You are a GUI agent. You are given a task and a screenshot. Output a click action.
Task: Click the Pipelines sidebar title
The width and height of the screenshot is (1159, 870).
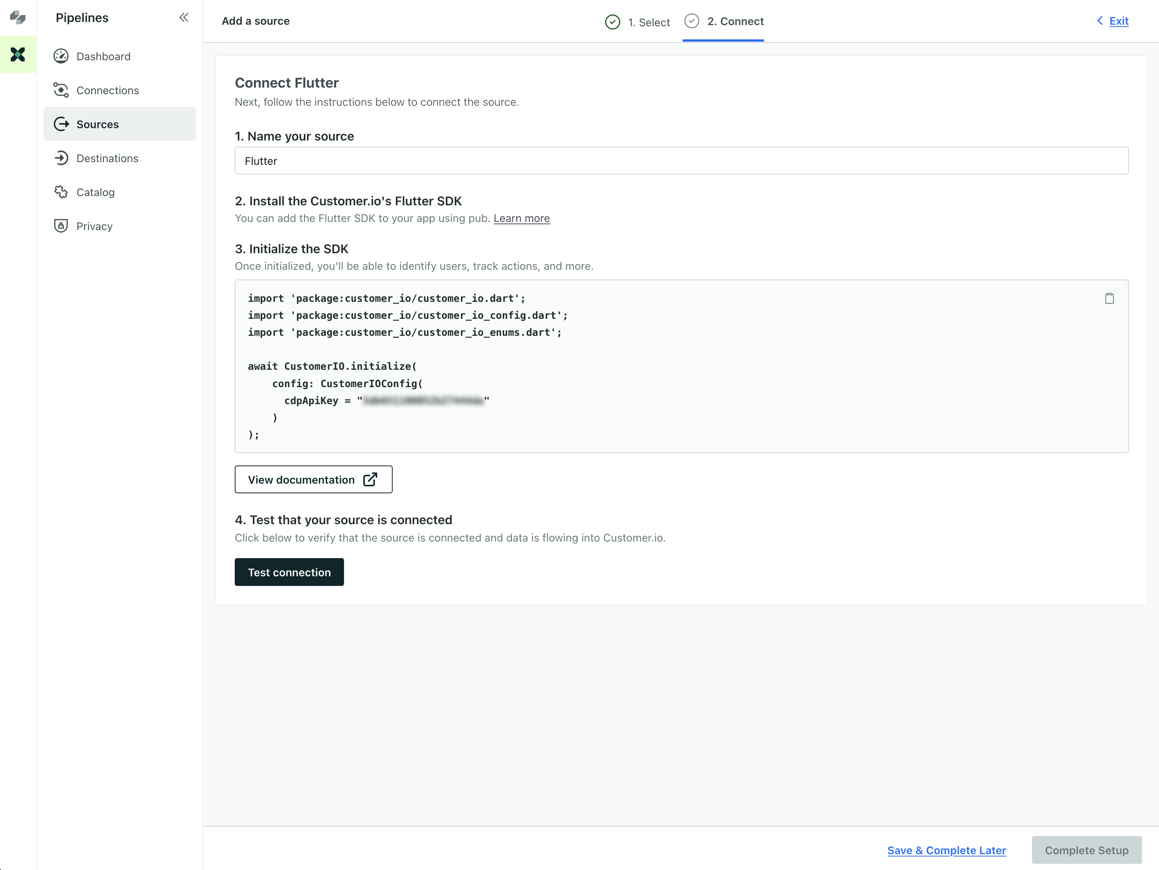click(82, 18)
